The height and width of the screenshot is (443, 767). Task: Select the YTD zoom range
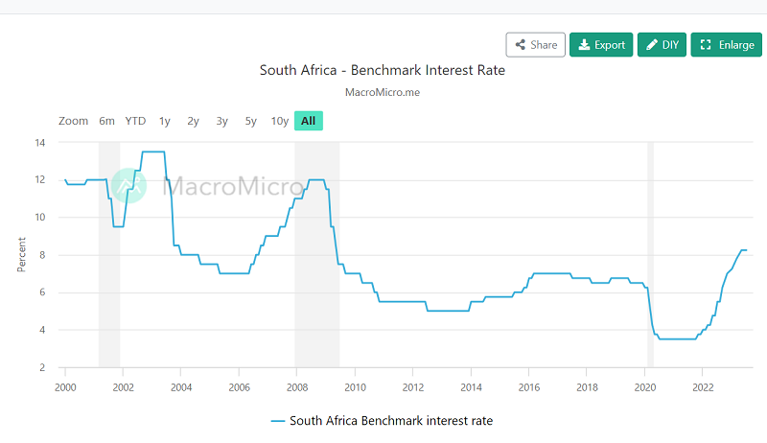tap(135, 121)
